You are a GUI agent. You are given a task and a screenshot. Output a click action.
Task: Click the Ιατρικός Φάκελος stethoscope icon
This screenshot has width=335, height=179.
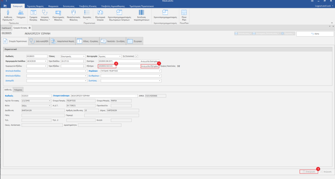click(44, 13)
